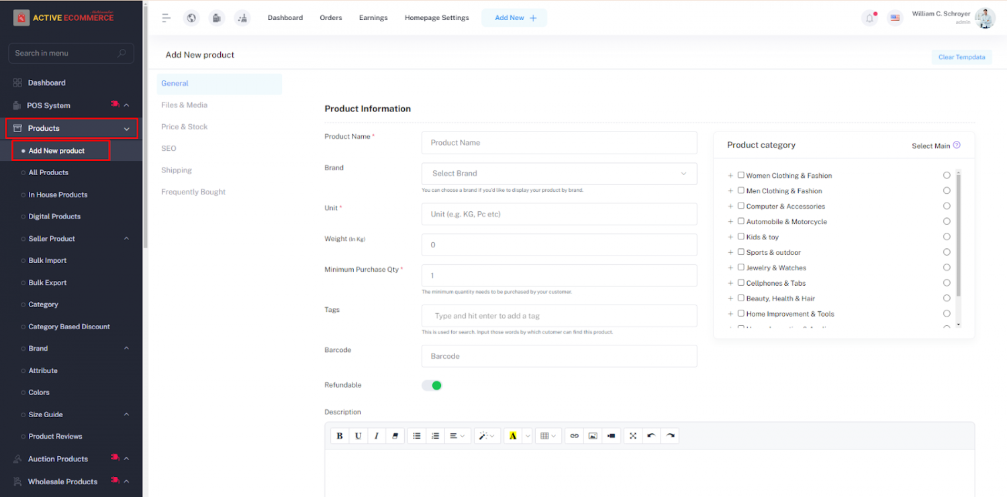Select Women Clothing & Fashion as main category
Viewport: 1007px width, 497px height.
pyautogui.click(x=947, y=174)
